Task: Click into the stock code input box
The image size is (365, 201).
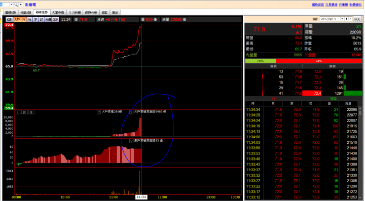Action: point(5,5)
